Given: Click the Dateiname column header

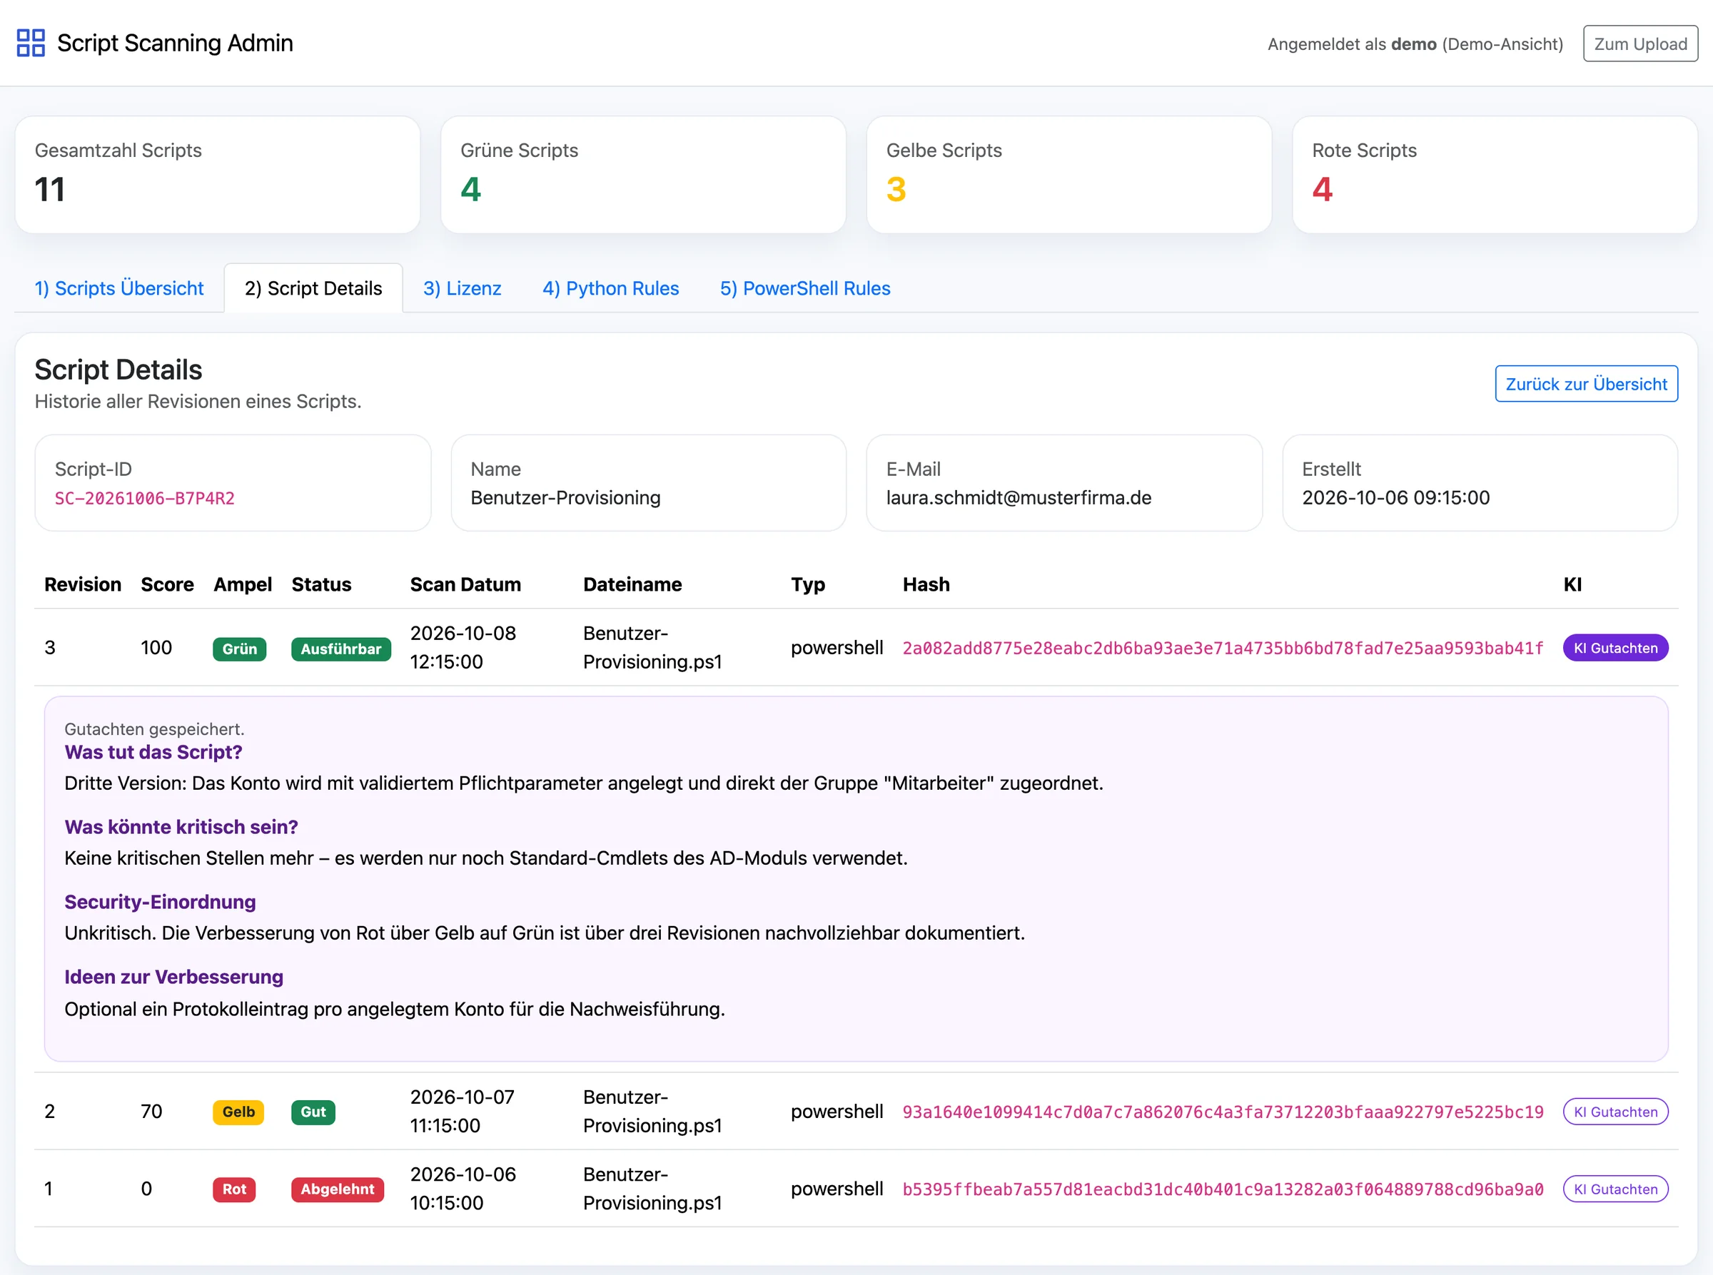Looking at the screenshot, I should tap(632, 584).
